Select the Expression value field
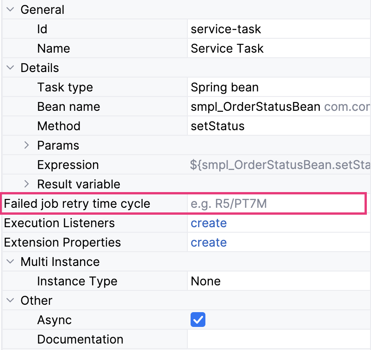This screenshot has width=371, height=350. pyautogui.click(x=278, y=165)
